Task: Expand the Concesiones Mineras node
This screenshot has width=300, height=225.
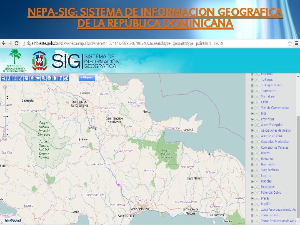Action: pos(252,147)
